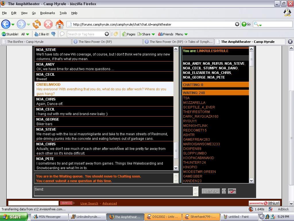The image size is (294, 221).
Task: Open the Go menu in the menu bar
Action: click(34, 13)
